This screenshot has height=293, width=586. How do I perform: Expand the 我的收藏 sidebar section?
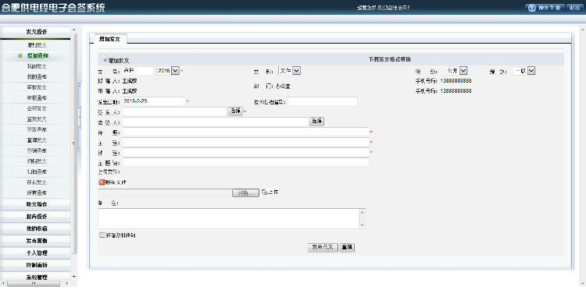coord(36,228)
